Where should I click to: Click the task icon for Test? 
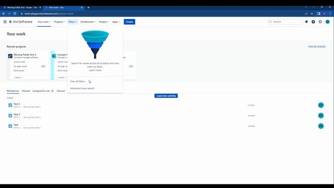(x=10, y=126)
